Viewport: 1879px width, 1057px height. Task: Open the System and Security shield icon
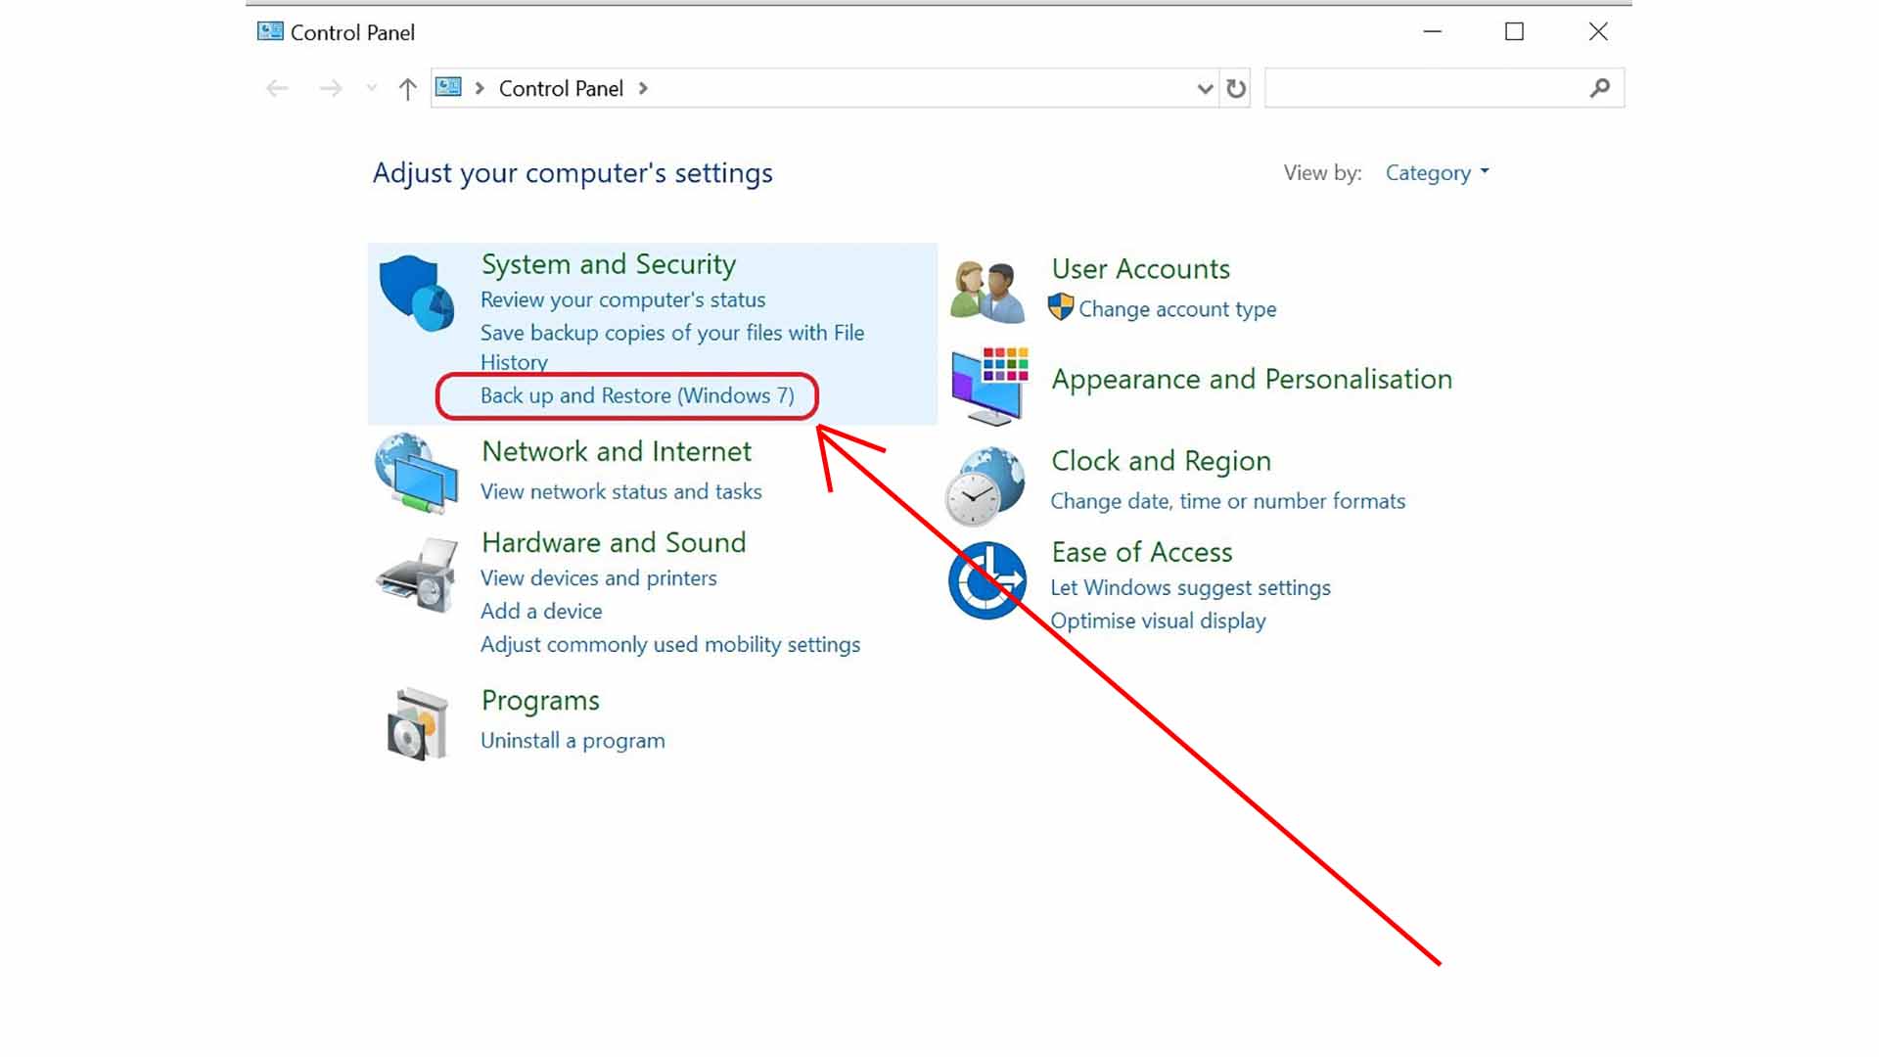point(417,294)
